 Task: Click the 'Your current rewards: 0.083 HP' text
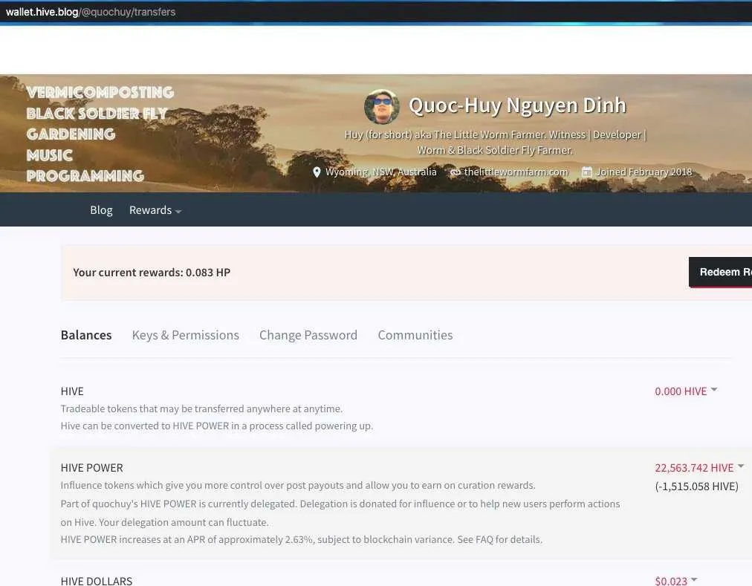click(x=152, y=273)
